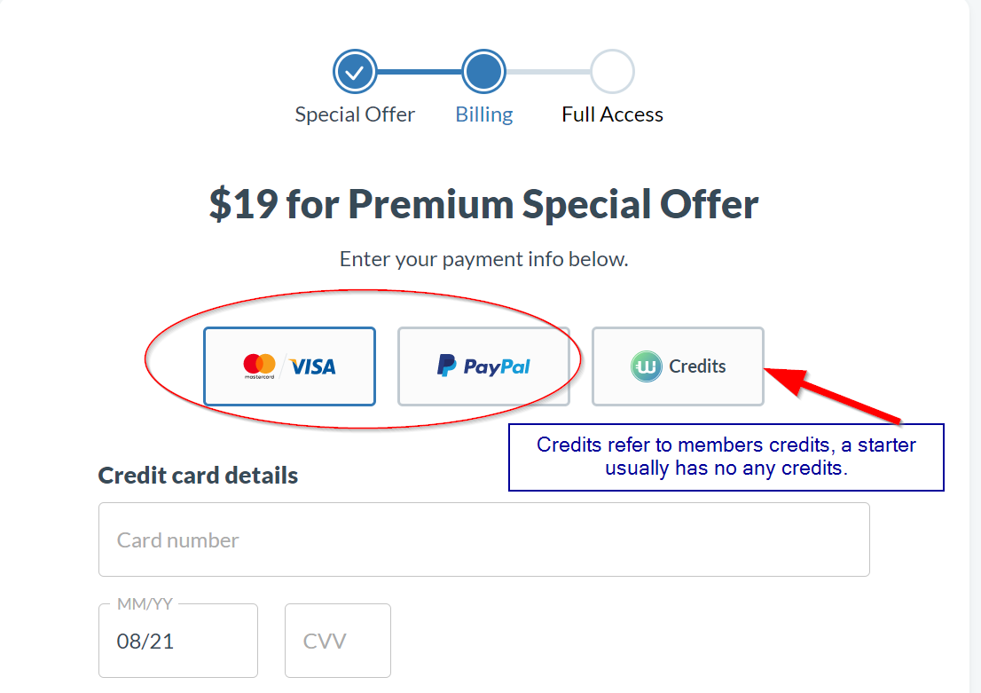Click the Credits explanation note box
This screenshot has width=981, height=693.
[726, 457]
